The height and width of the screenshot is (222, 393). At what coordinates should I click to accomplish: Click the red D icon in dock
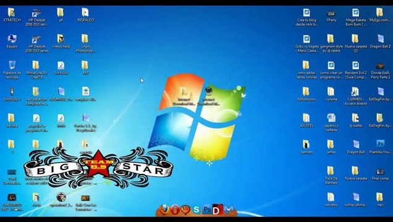pyautogui.click(x=218, y=210)
